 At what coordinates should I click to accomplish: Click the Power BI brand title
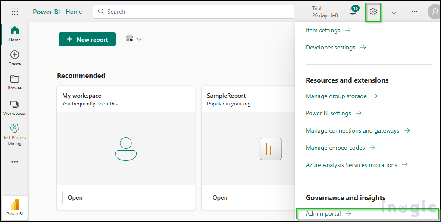click(47, 12)
